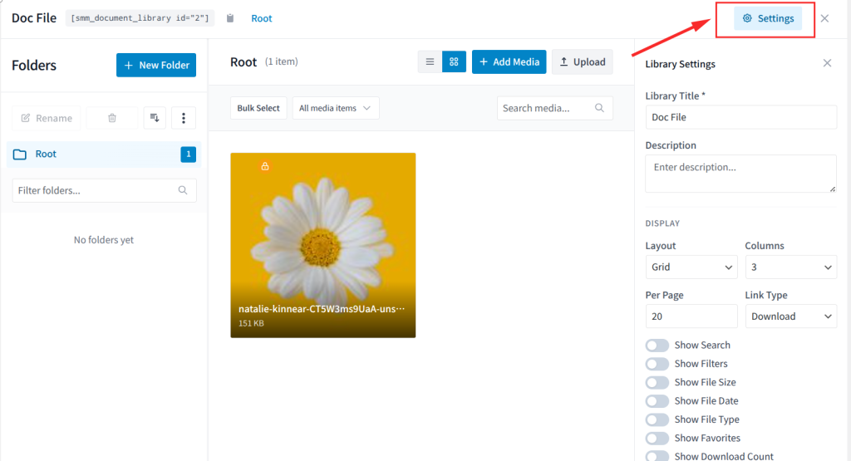Image resolution: width=851 pixels, height=461 pixels.
Task: Click the Search media magnifier icon
Action: pos(599,108)
